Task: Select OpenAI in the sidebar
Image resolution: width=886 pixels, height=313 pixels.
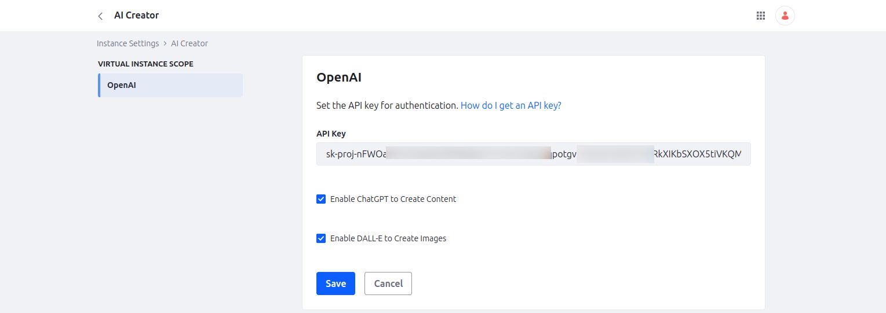Action: pyautogui.click(x=170, y=85)
